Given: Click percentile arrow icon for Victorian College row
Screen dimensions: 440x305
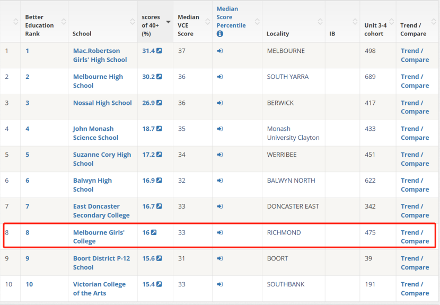Looking at the screenshot, I should click(219, 284).
